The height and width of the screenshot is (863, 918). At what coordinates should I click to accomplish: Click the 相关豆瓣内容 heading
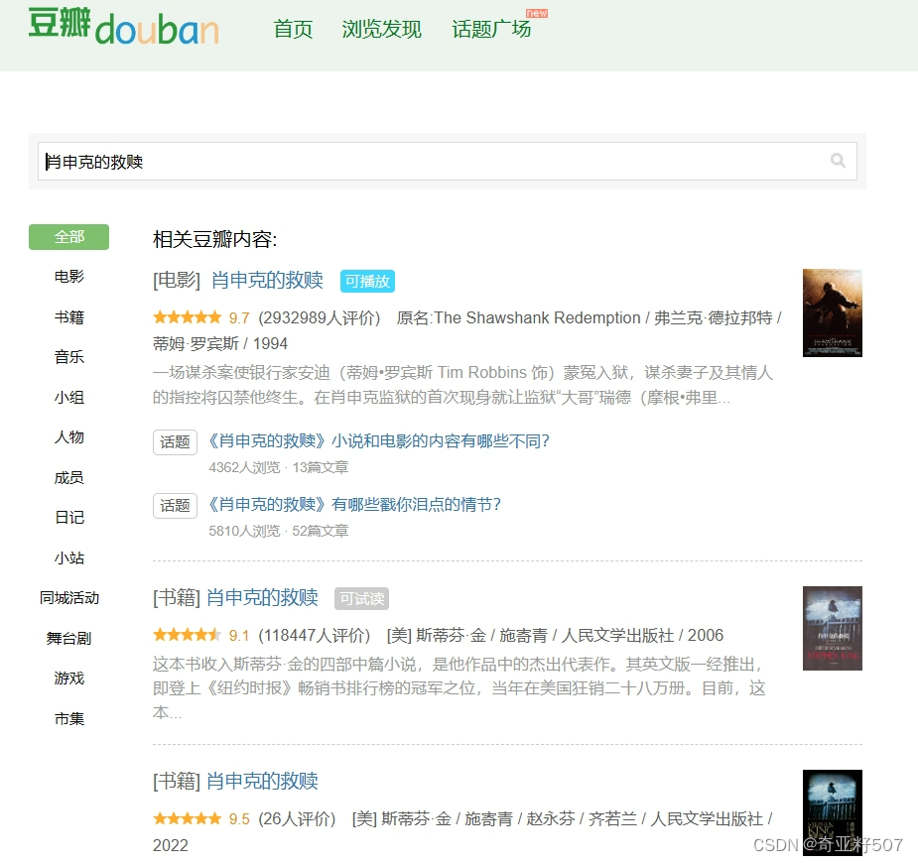(215, 239)
